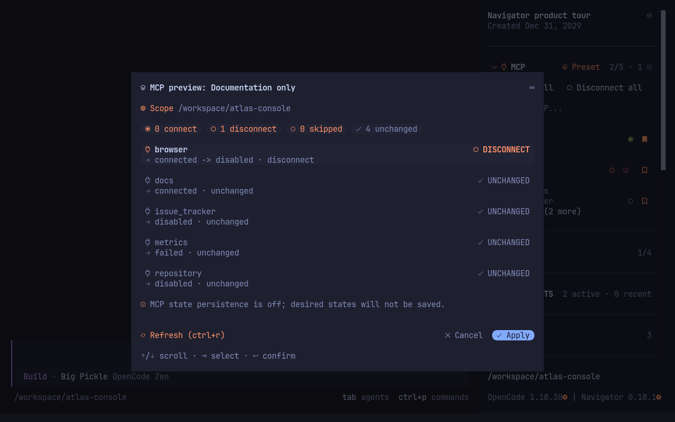Toggle the red failed status circle in sidebar
Screen dimensions: 675x422
pyautogui.click(x=612, y=170)
